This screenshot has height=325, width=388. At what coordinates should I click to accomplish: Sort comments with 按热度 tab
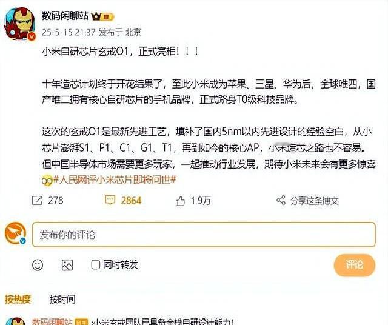(x=18, y=299)
